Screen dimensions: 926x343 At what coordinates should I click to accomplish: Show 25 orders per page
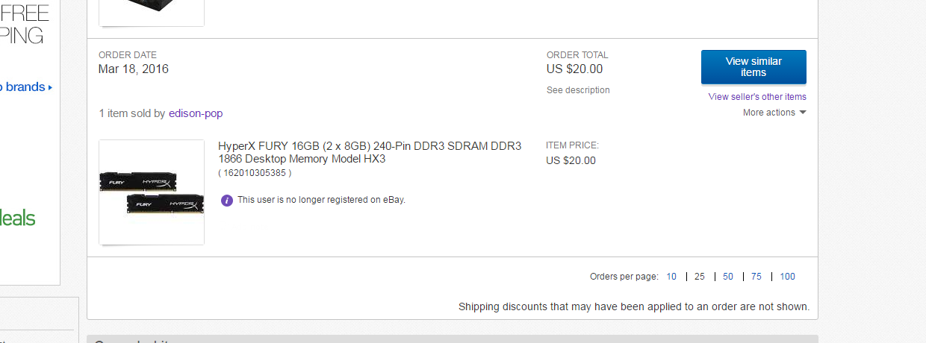pos(700,277)
